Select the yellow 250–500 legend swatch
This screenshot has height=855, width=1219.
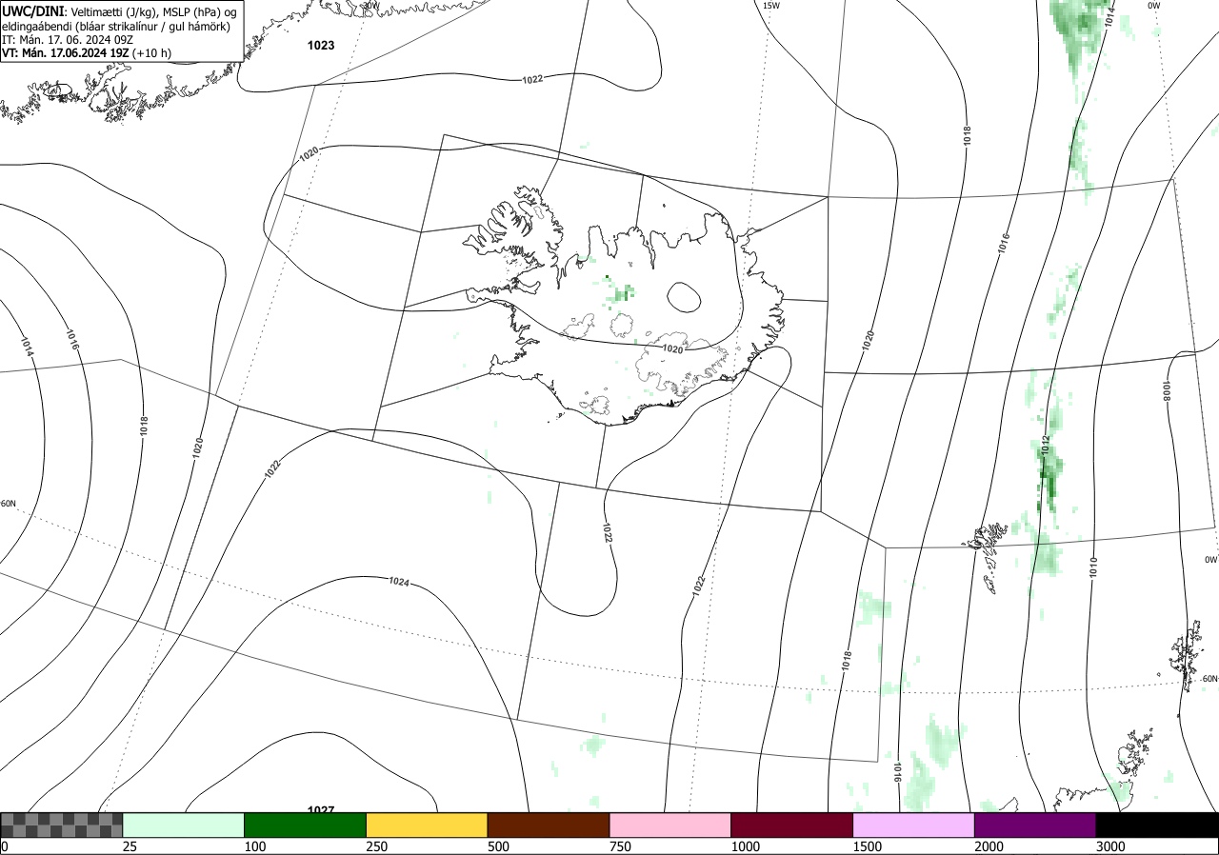(427, 825)
